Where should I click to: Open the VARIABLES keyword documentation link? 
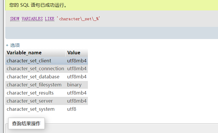point(32,19)
